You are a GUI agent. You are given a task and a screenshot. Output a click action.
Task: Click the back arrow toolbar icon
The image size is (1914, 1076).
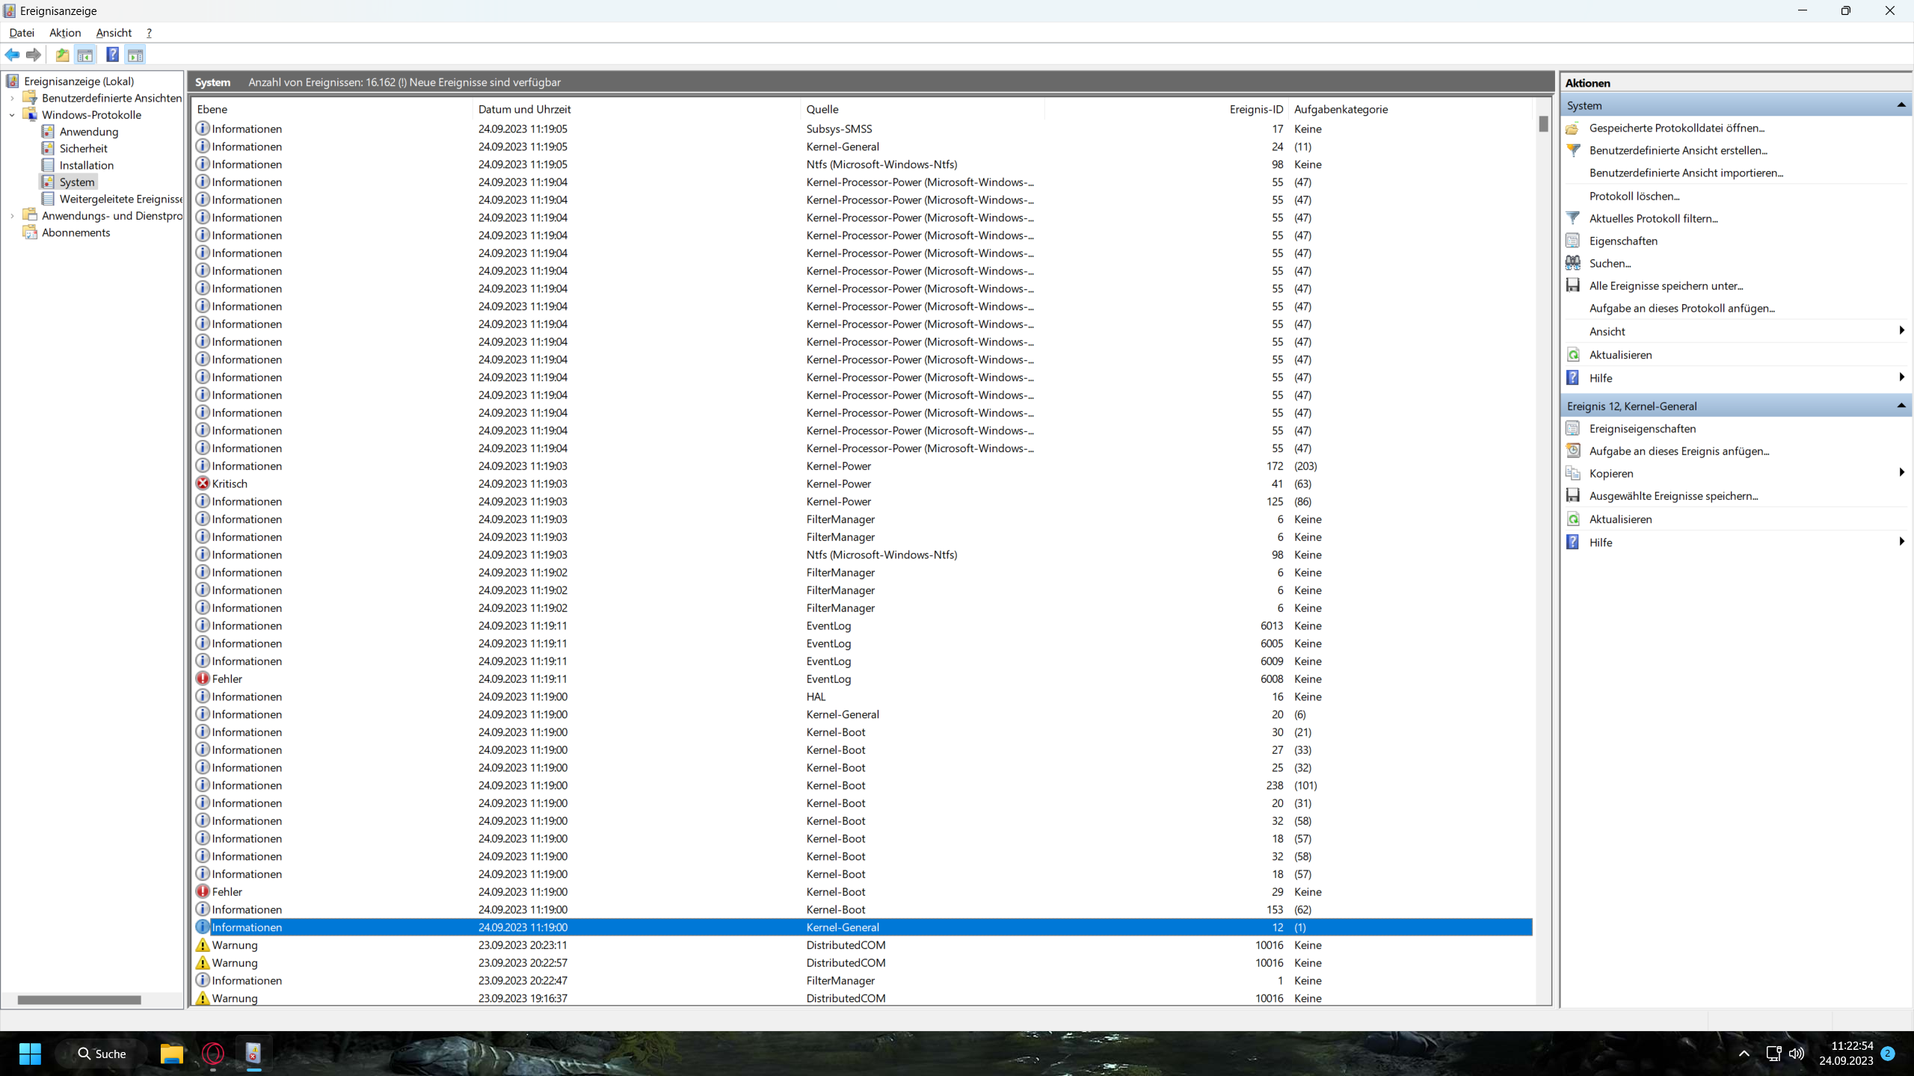coord(13,55)
